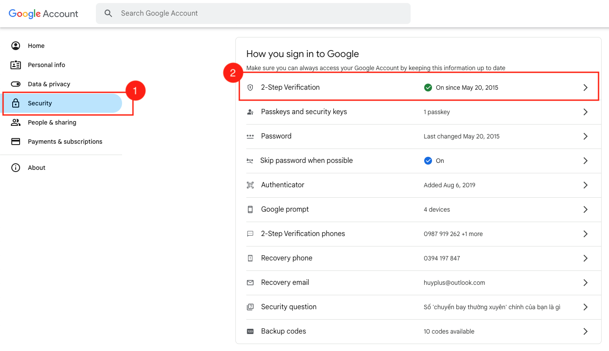
Task: Open the Security question chevron
Action: point(585,307)
